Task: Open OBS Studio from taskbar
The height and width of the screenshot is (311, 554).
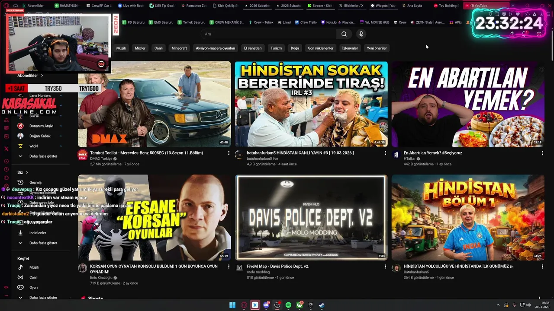Action: tap(277, 305)
